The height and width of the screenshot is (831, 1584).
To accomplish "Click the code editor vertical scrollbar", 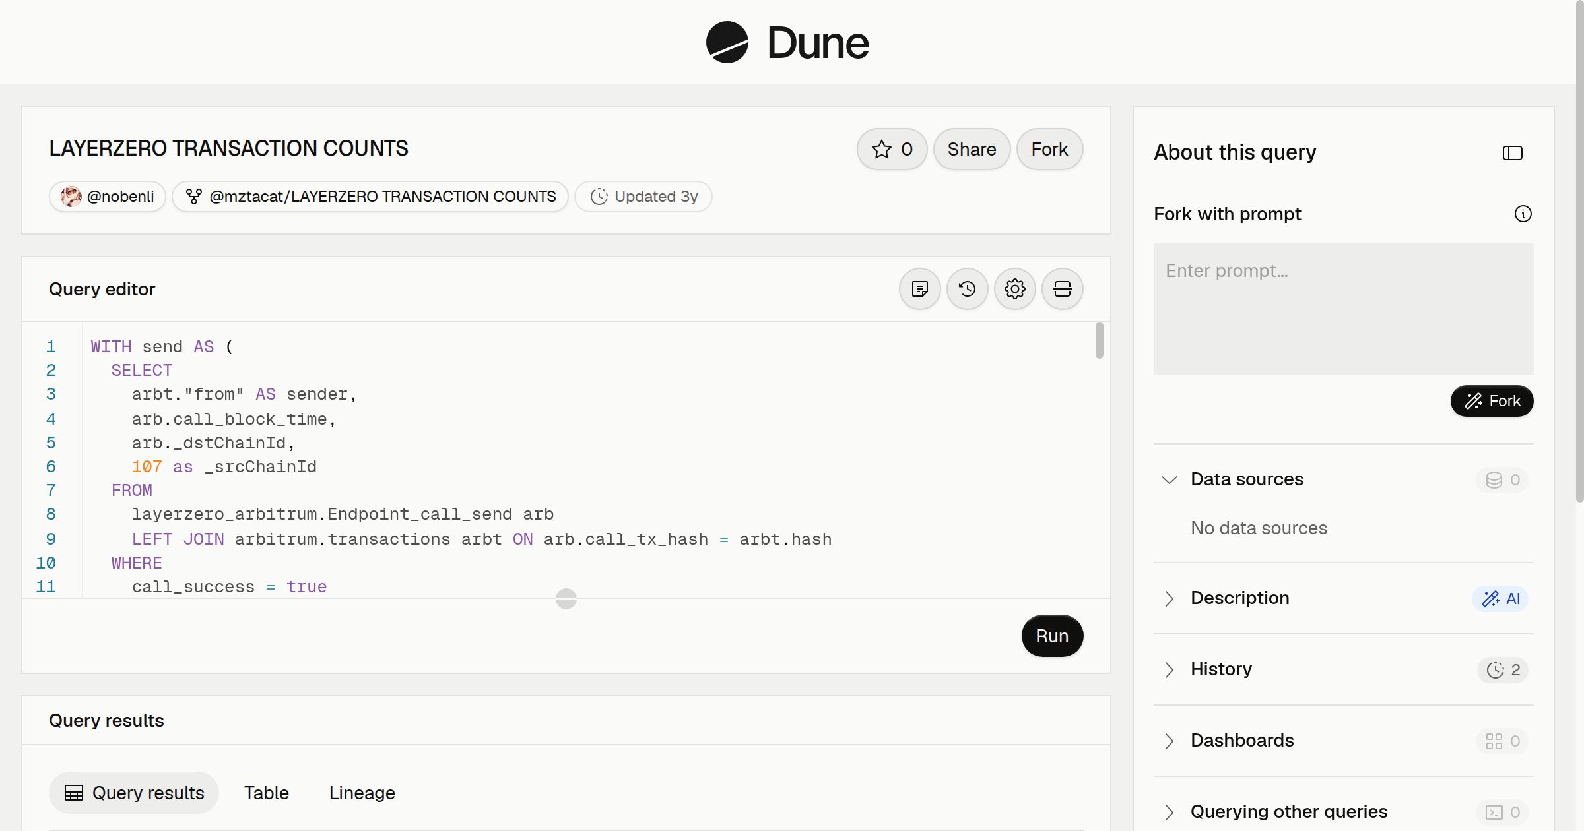I will 1099,340.
